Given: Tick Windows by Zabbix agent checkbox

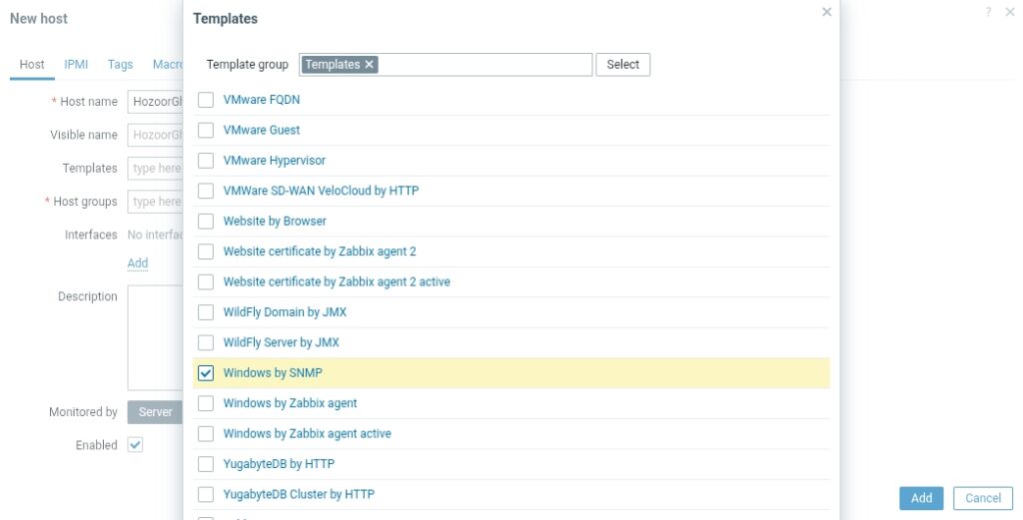Looking at the screenshot, I should [x=206, y=403].
